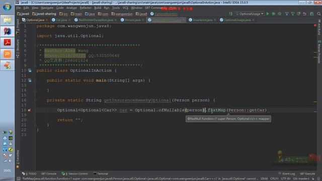
Task: Switch to the NullPointerException.java tab
Action: [94, 20]
